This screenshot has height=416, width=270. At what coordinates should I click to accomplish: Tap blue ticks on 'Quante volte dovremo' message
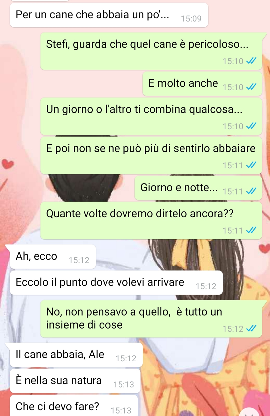[x=251, y=230]
